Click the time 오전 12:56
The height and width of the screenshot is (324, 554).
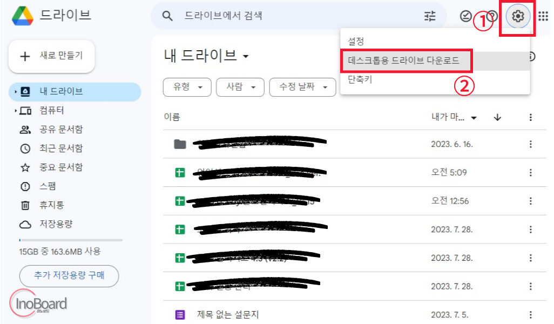[450, 201]
